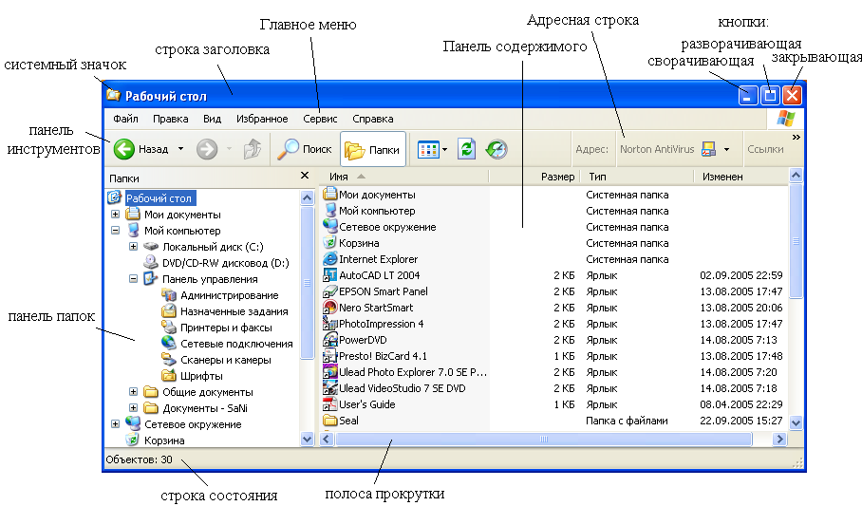The width and height of the screenshot is (862, 506).
Task: Click the Up folder icon in toolbar
Action: (x=253, y=149)
